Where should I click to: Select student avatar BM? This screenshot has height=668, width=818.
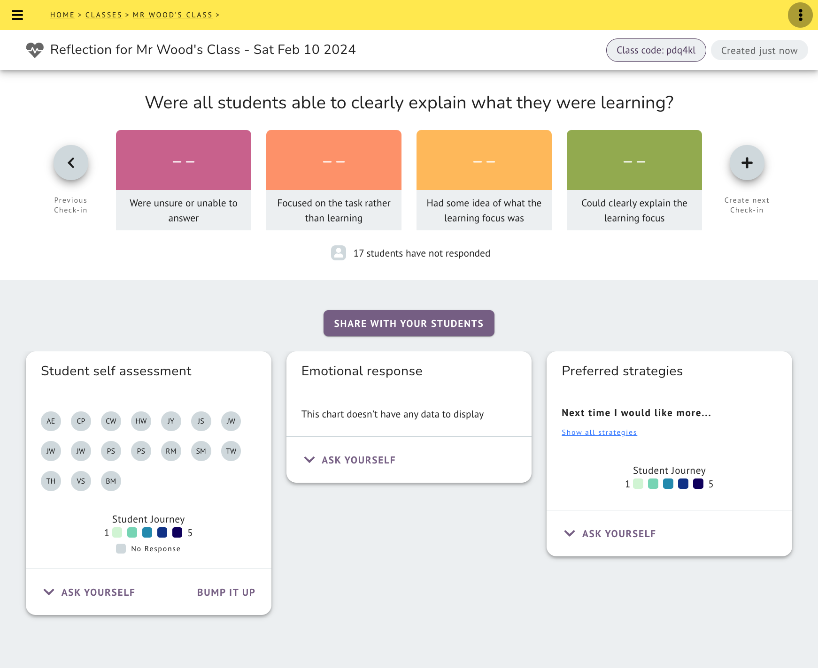[111, 481]
